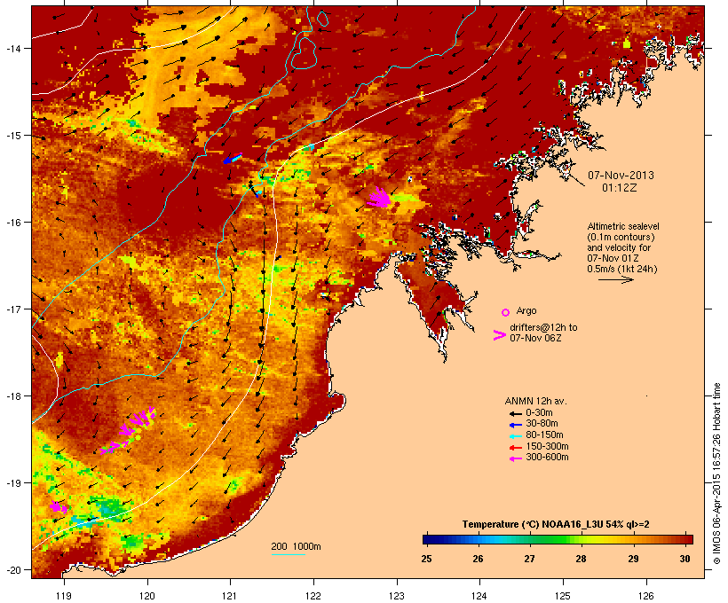Click the 0.5m/s velocity scale arrow
Screen dimensions: 728x603
point(615,279)
